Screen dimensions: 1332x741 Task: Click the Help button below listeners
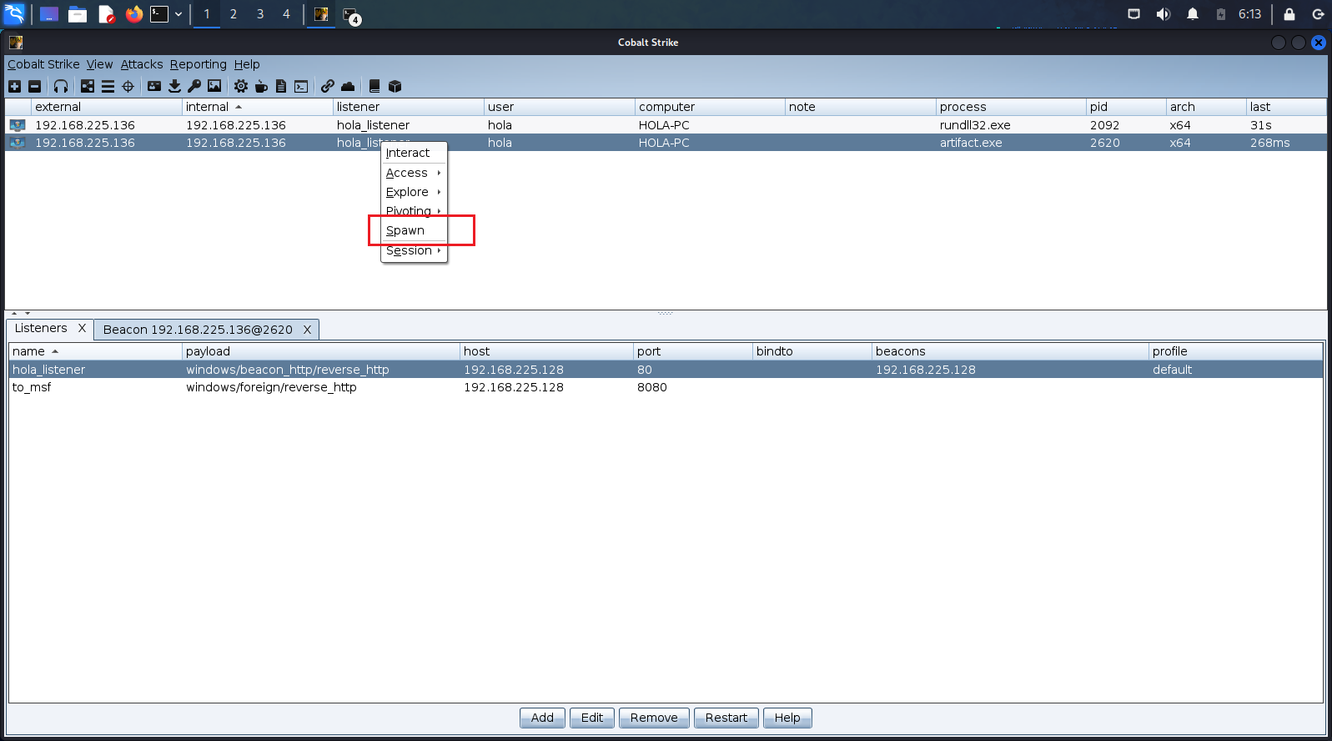(x=787, y=718)
